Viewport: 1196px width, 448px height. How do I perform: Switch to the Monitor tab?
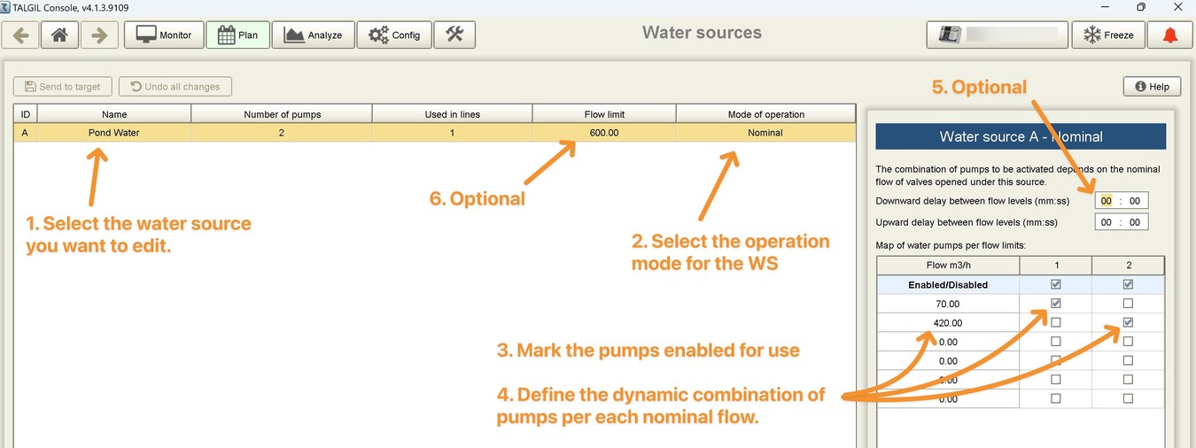pyautogui.click(x=164, y=35)
